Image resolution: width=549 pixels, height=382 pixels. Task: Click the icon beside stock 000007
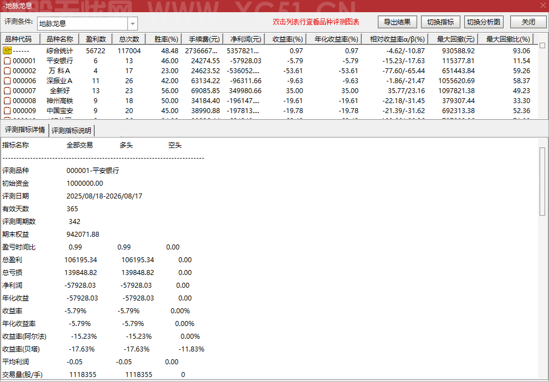(x=7, y=91)
